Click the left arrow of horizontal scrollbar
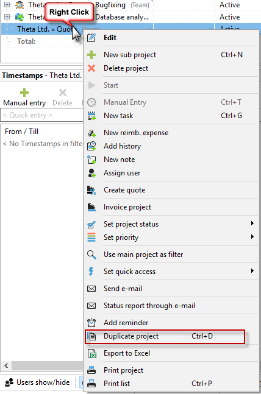261x394 pixels. pos(6,365)
